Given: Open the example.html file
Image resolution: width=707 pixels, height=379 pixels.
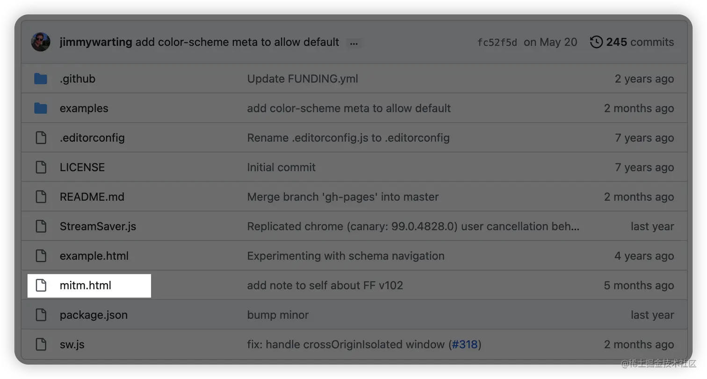Looking at the screenshot, I should pyautogui.click(x=94, y=255).
